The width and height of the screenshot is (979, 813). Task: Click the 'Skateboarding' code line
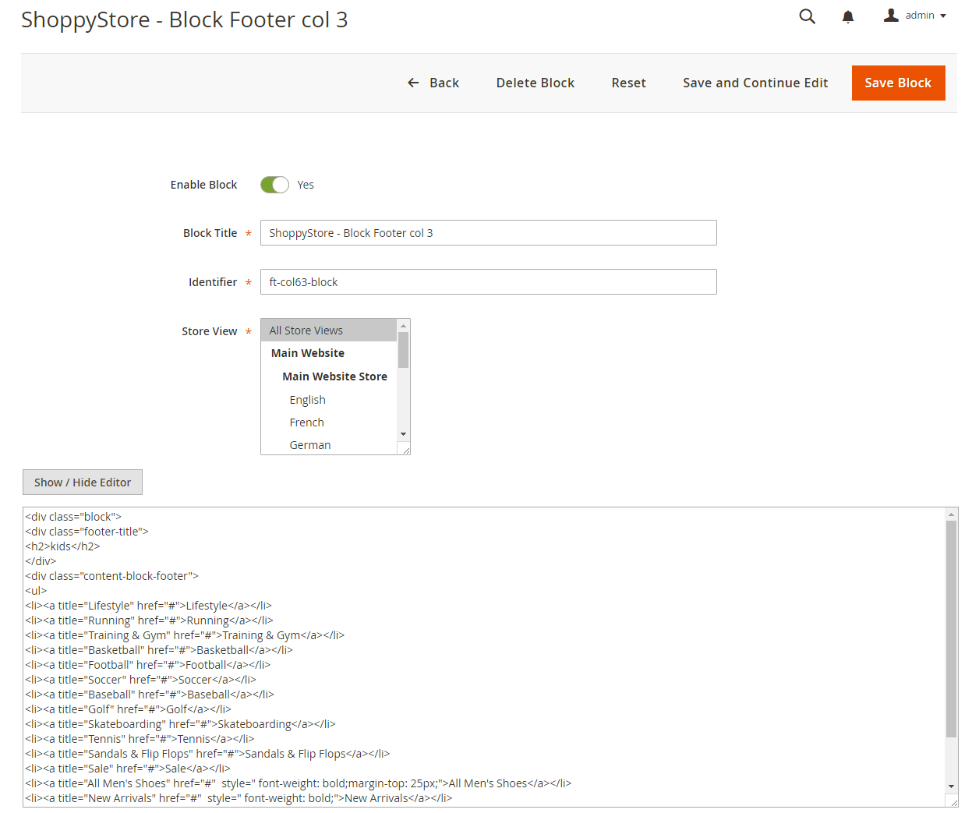click(x=180, y=724)
